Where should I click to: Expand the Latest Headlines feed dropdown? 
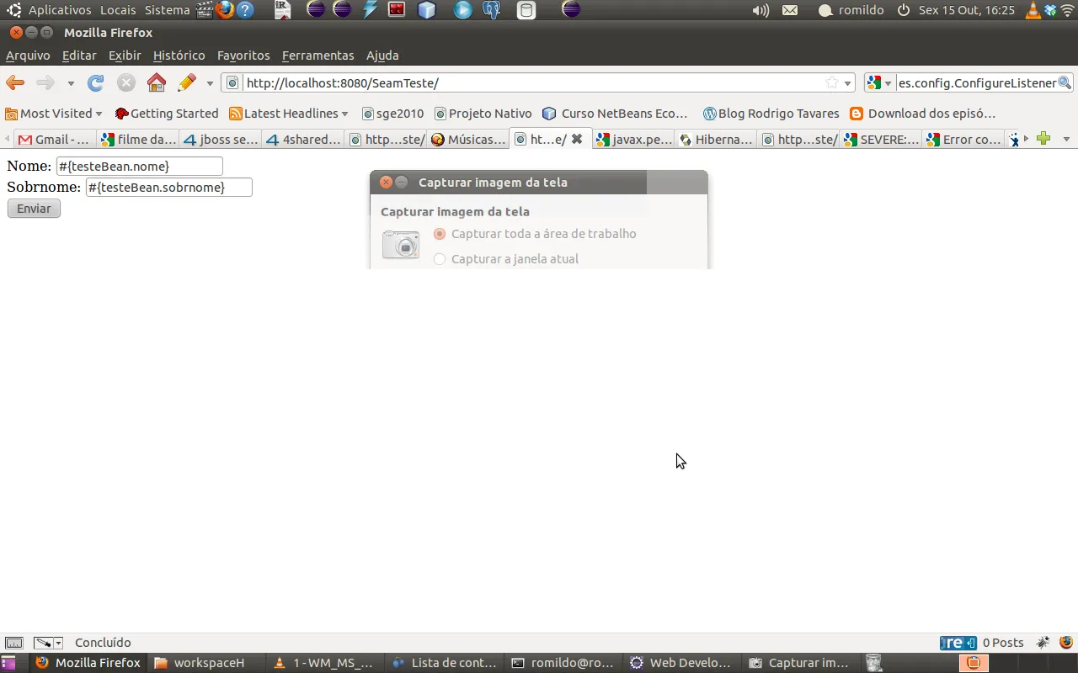[x=344, y=114]
